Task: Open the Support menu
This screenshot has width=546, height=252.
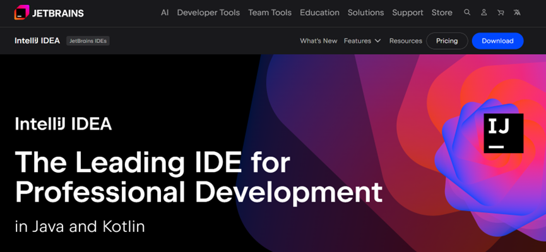Action: (407, 13)
